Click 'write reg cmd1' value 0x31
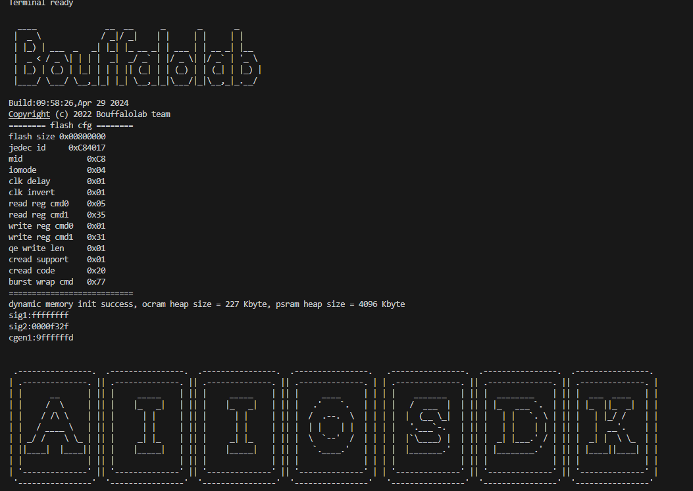 point(96,237)
